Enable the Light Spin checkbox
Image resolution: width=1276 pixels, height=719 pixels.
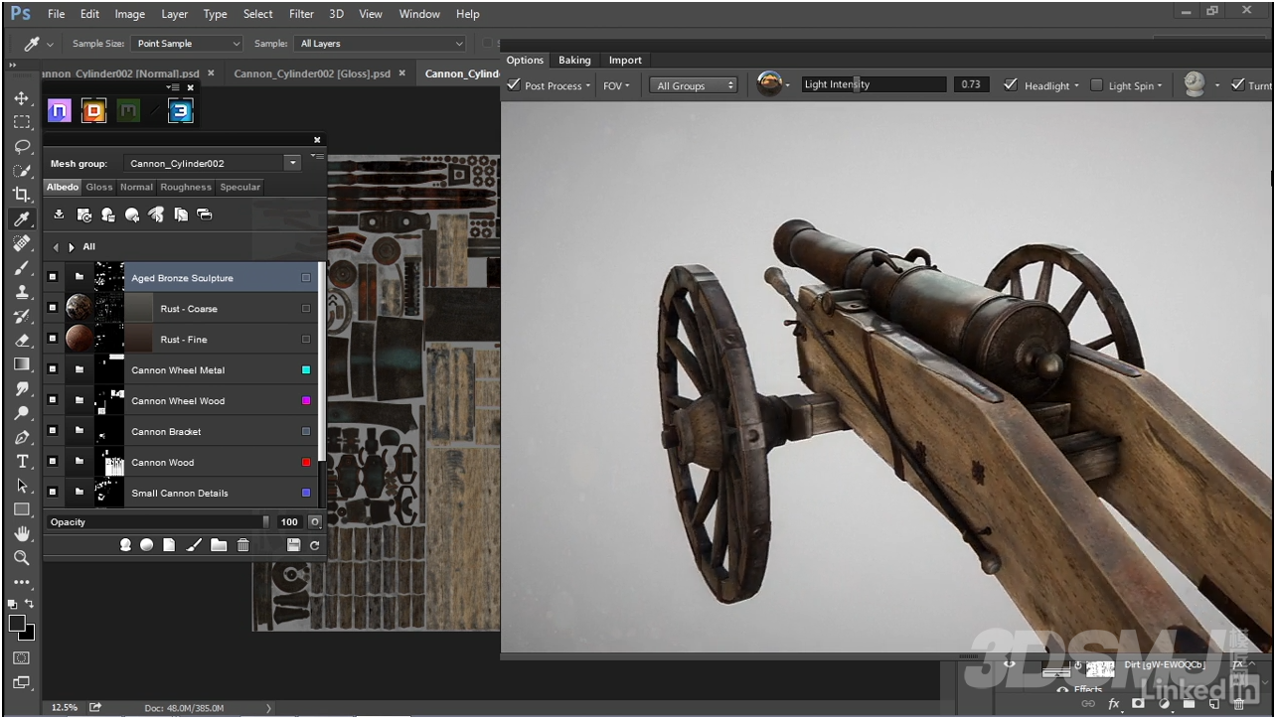1096,85
